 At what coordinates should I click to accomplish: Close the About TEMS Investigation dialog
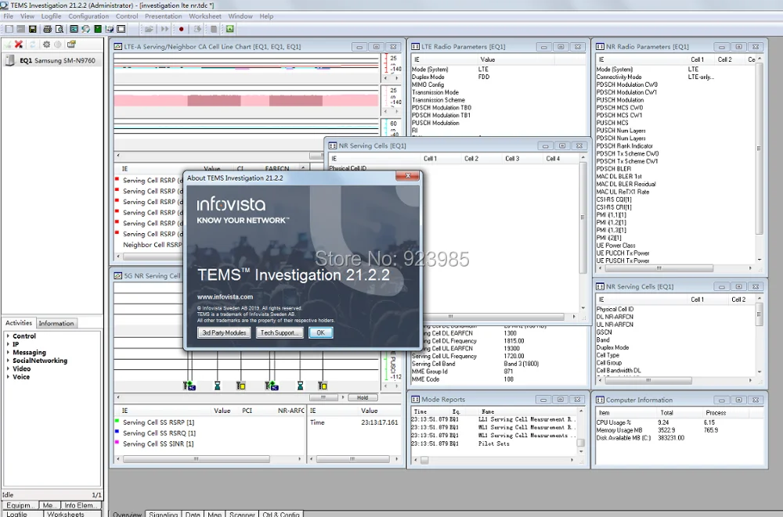[408, 176]
